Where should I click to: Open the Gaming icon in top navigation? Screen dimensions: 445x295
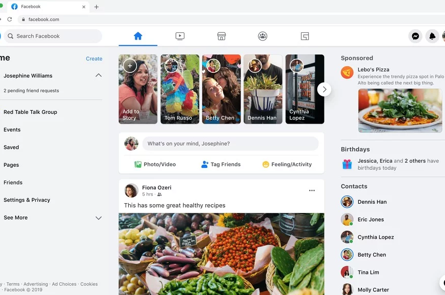305,36
